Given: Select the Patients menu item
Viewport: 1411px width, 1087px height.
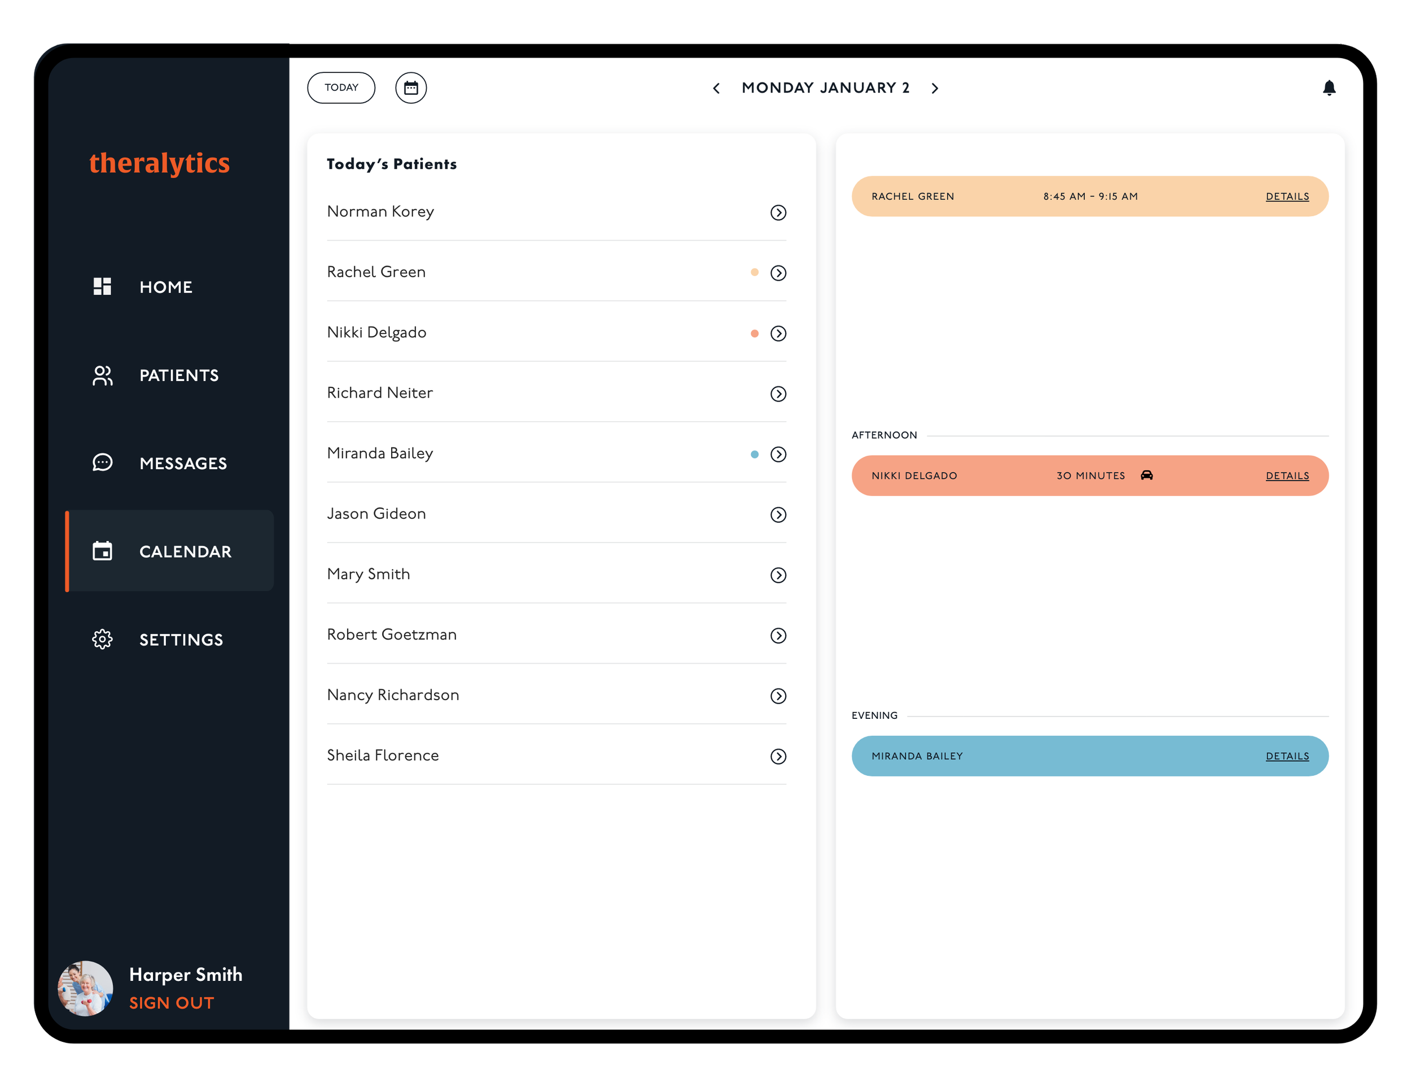Looking at the screenshot, I should (x=179, y=376).
